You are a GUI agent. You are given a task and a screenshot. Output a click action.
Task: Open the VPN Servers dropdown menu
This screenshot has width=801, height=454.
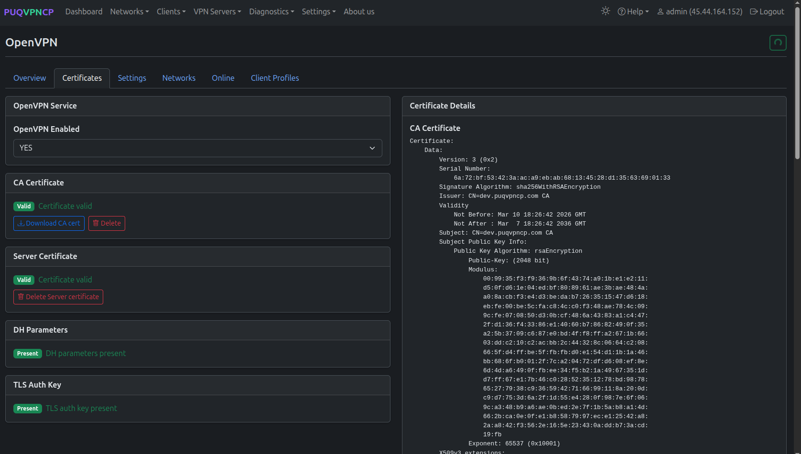(217, 11)
